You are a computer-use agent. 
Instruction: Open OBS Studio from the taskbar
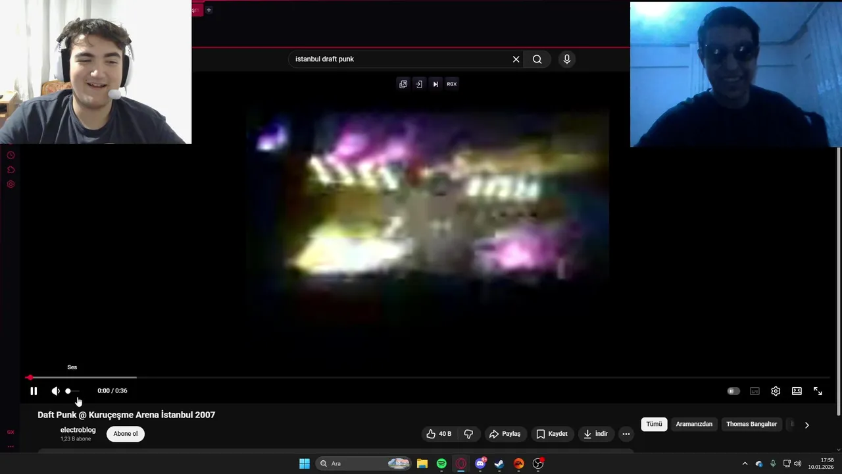538,463
